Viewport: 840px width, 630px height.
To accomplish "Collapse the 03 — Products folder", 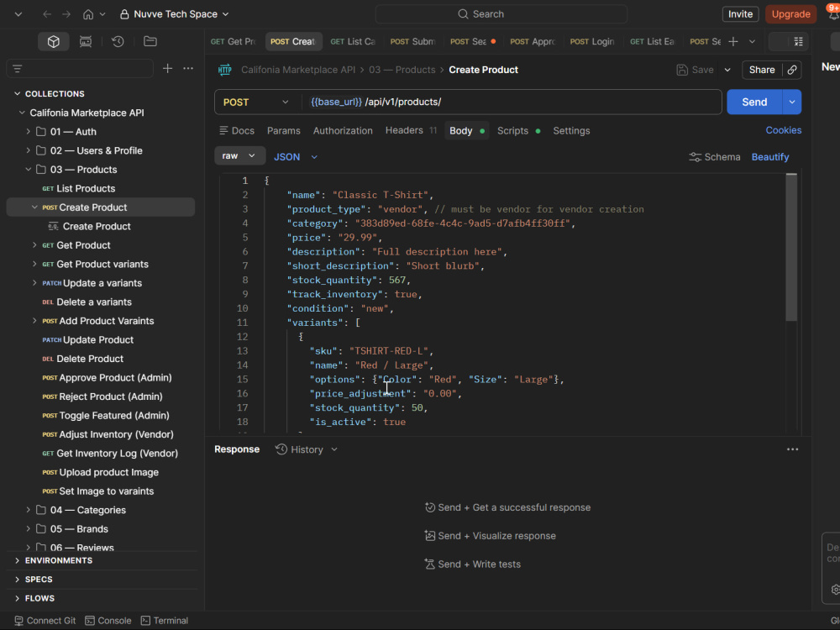I will tap(29, 170).
